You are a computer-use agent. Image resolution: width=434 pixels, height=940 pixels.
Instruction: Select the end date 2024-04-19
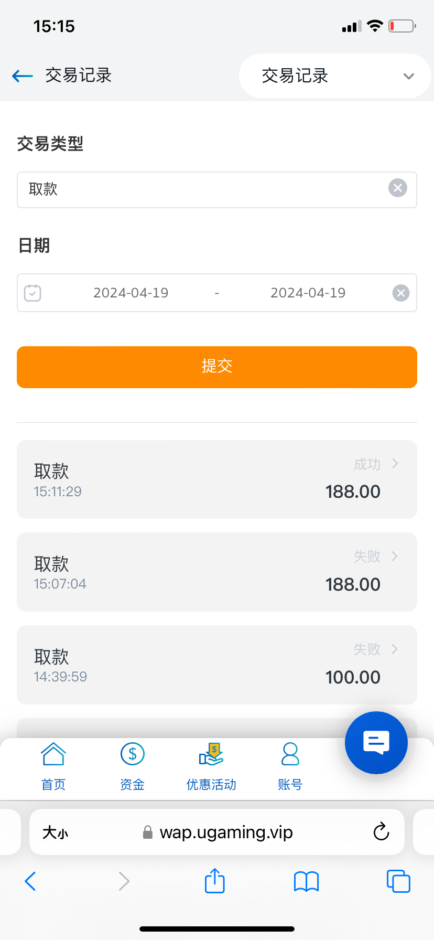pos(308,293)
